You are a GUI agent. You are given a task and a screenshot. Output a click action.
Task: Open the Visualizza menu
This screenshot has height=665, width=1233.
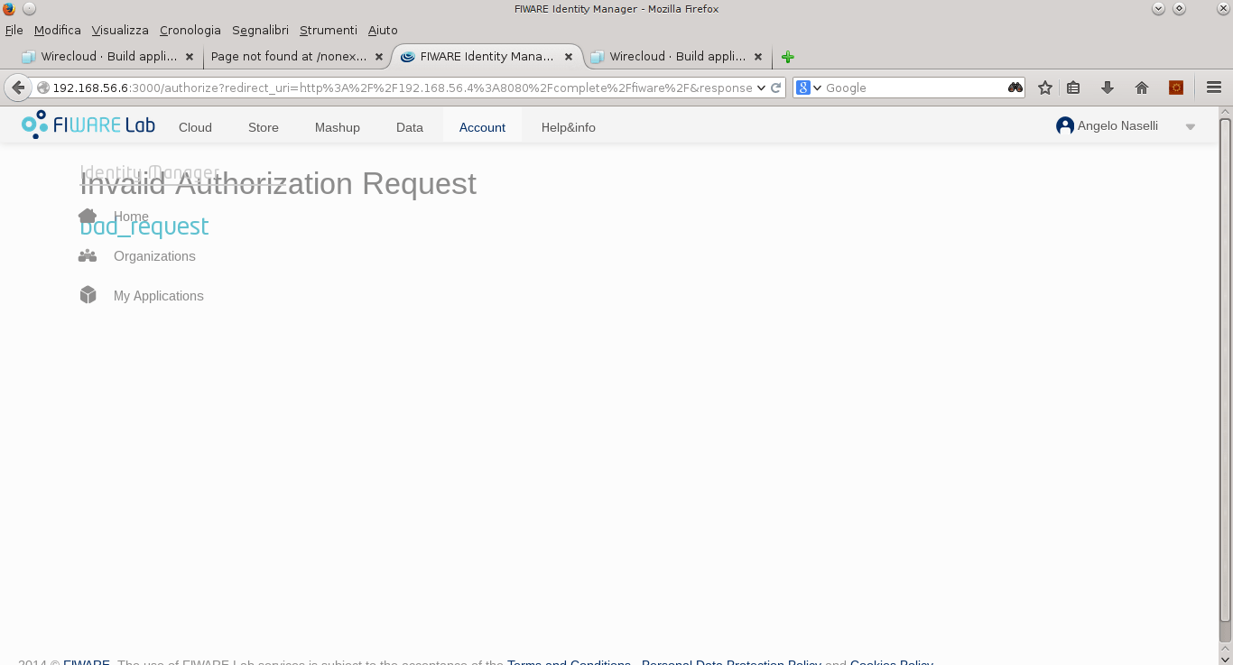pyautogui.click(x=120, y=30)
